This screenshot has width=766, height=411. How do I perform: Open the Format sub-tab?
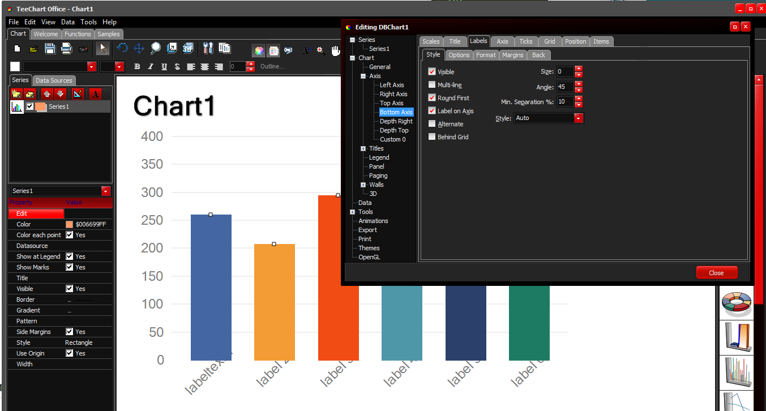pos(486,55)
